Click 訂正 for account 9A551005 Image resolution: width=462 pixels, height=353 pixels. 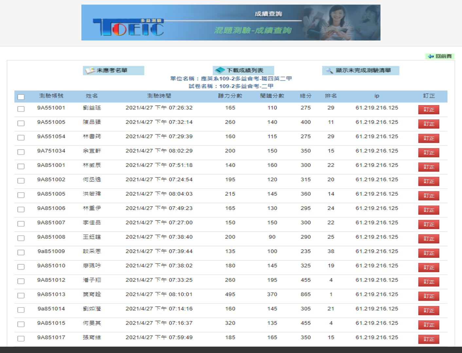coord(429,124)
